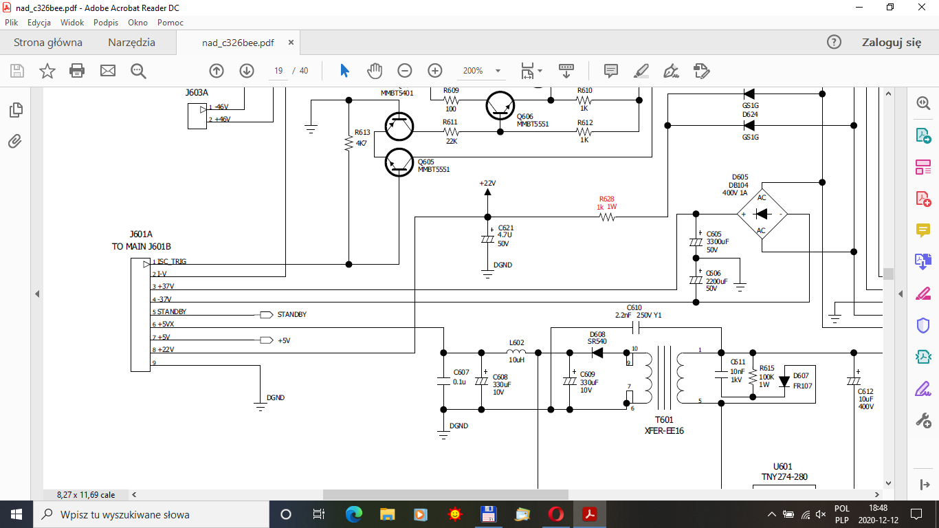Select the highlight text tool
The image size is (939, 528).
pos(641,71)
